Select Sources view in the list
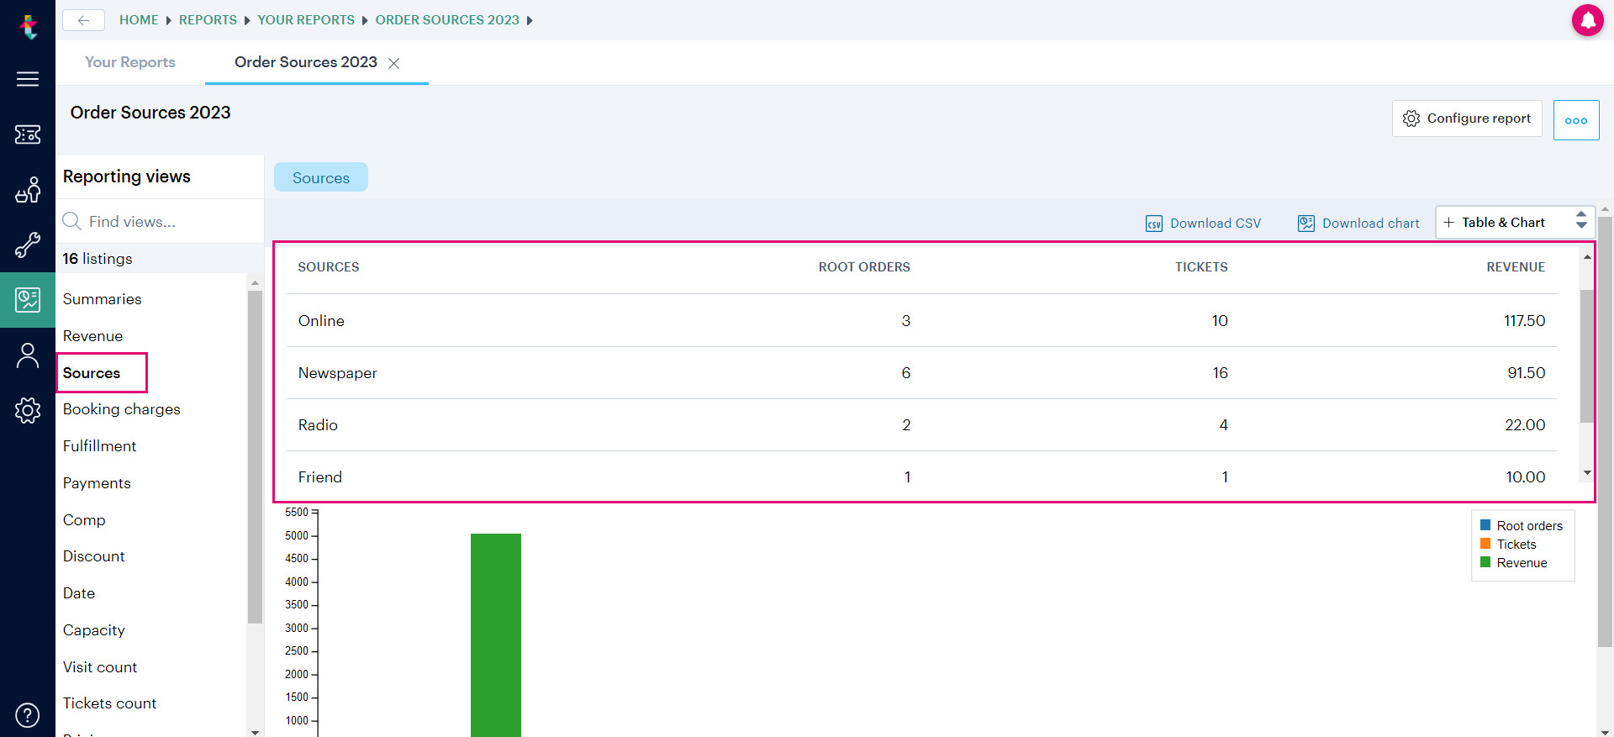 [x=92, y=373]
